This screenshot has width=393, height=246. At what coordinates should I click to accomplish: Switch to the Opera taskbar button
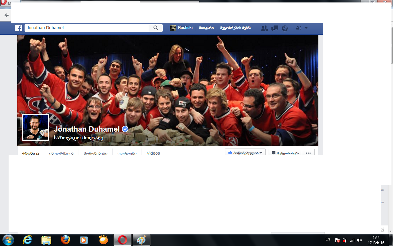click(123, 240)
